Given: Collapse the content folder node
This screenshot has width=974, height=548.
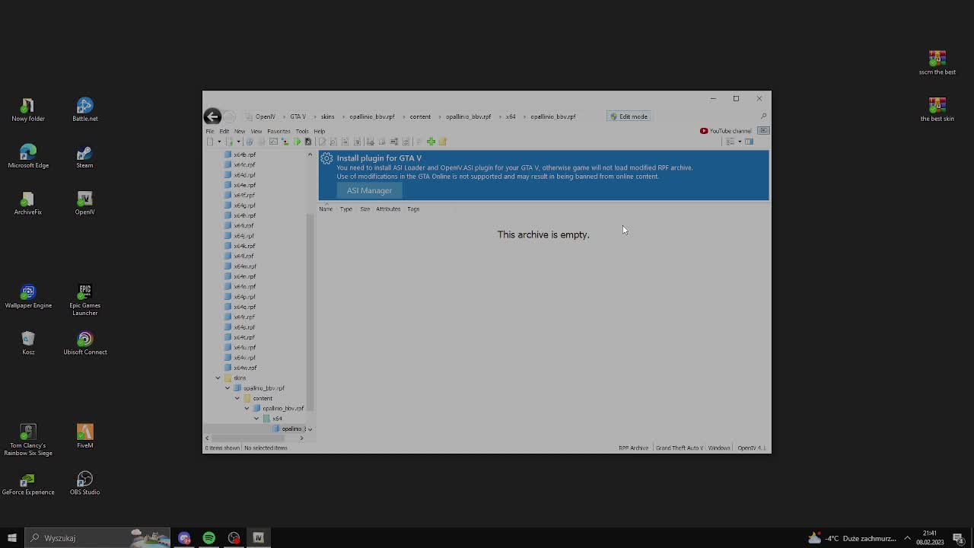Looking at the screenshot, I should [x=237, y=398].
